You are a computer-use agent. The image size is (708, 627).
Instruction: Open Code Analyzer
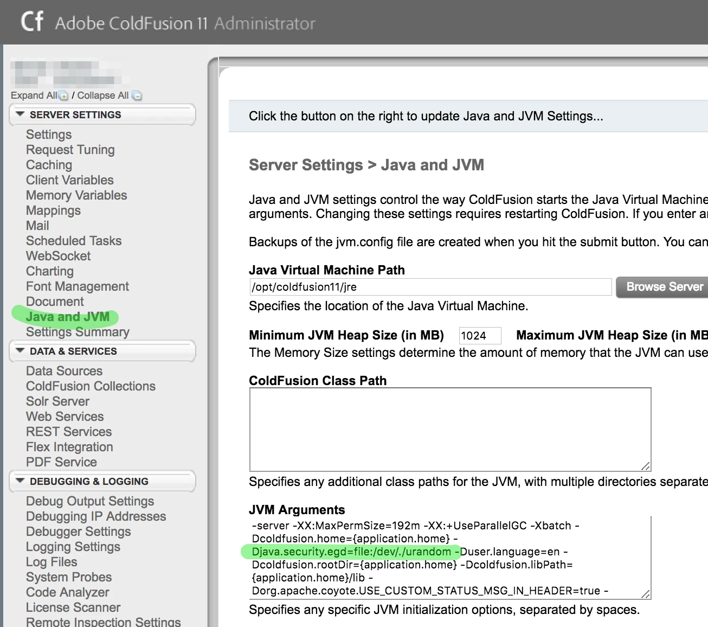click(68, 592)
